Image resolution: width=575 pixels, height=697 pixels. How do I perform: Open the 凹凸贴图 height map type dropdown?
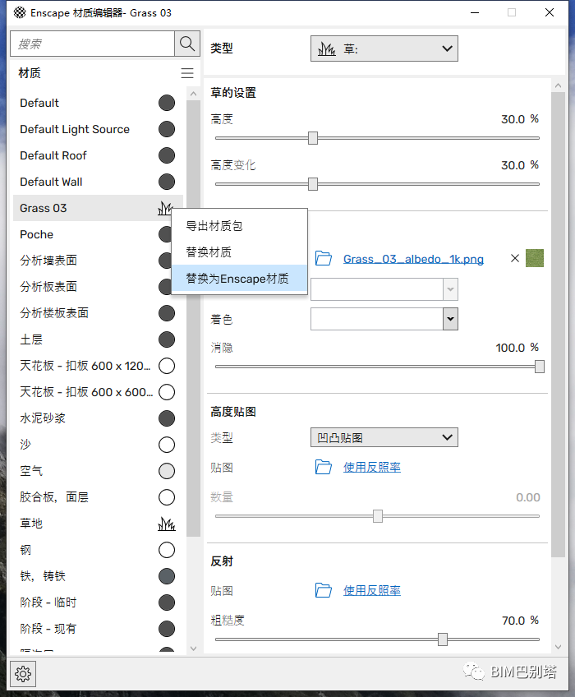(x=384, y=437)
